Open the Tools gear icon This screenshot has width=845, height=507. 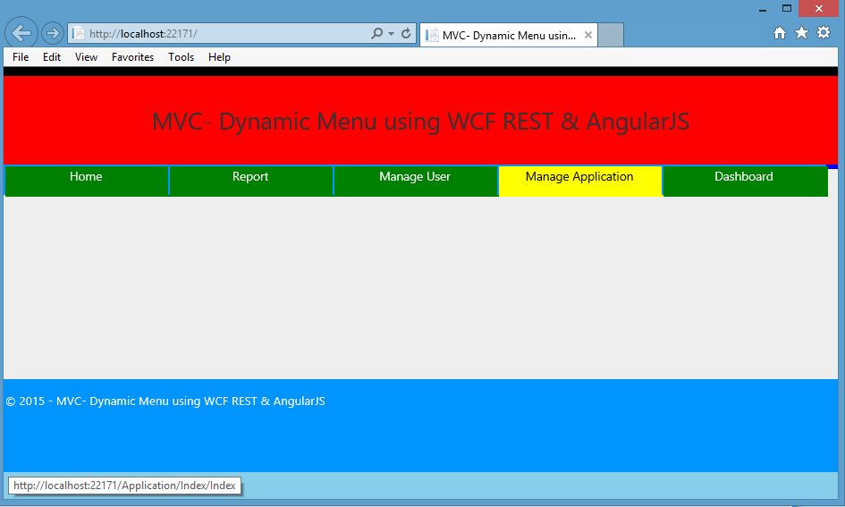coord(824,33)
